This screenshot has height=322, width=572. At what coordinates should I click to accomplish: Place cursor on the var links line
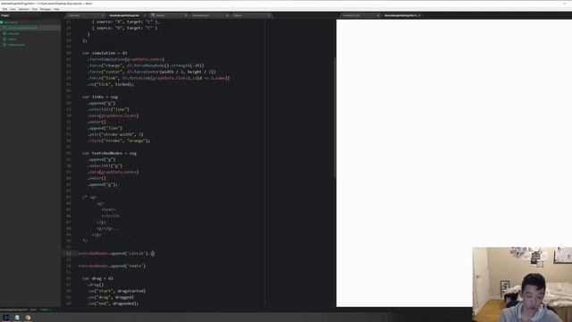point(100,97)
